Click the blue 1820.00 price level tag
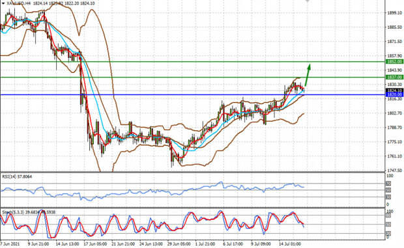Image resolution: width=404 pixels, height=248 pixels. click(394, 94)
